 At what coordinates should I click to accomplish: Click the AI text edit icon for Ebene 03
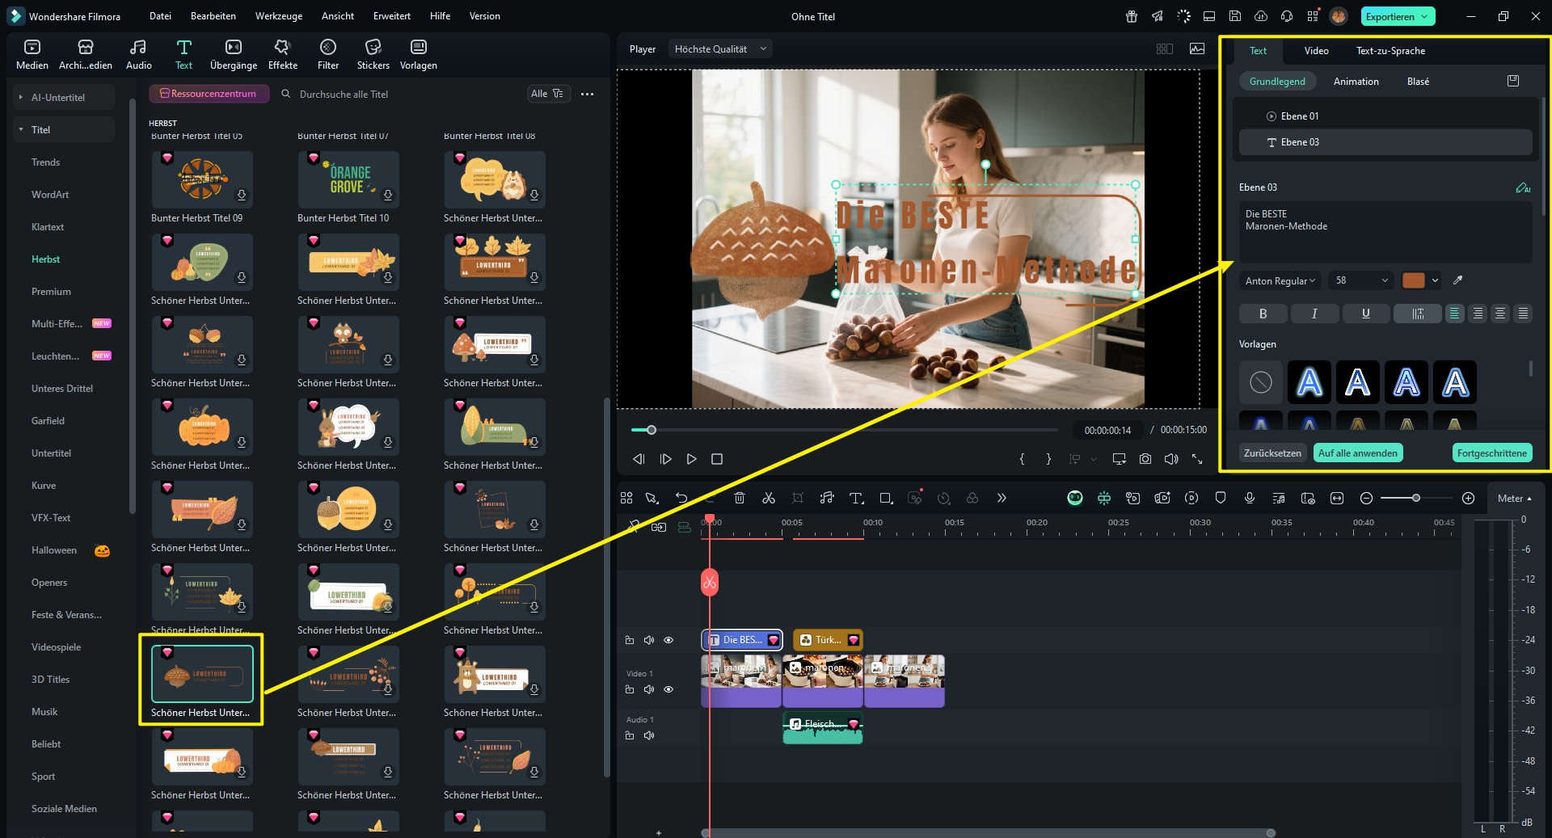click(1522, 187)
